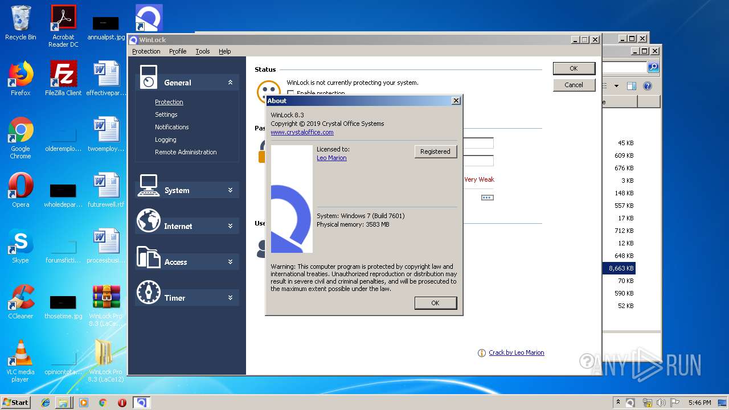Expand the Internet section
Image resolution: width=729 pixels, height=410 pixels.
coord(230,226)
